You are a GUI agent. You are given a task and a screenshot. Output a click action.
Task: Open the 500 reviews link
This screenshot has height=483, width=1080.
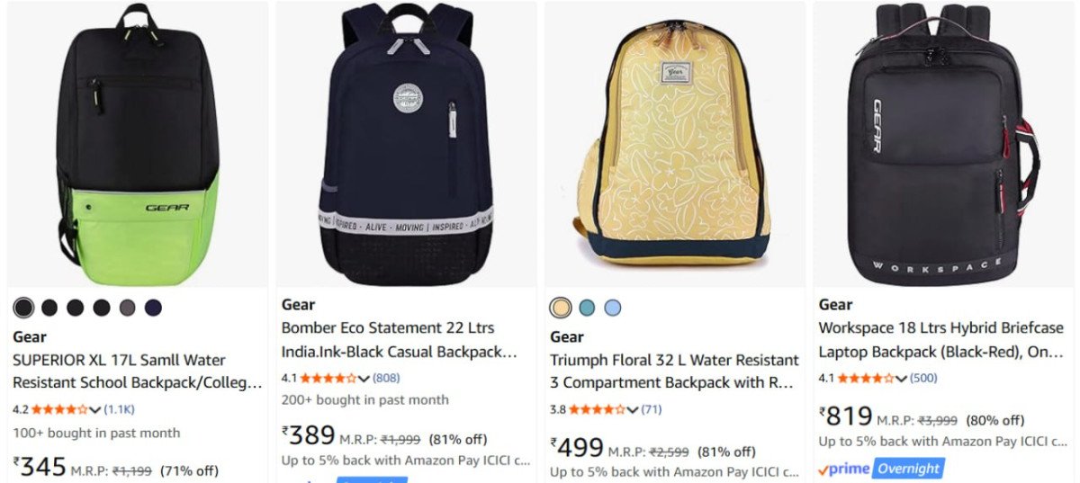[923, 378]
